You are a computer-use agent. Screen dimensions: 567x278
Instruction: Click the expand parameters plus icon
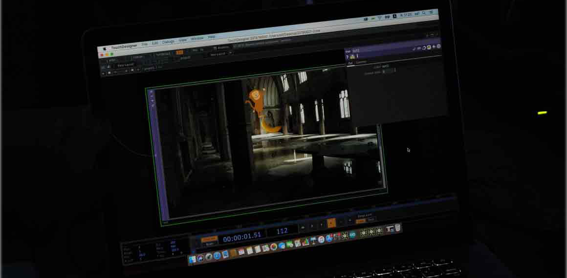pos(434,46)
